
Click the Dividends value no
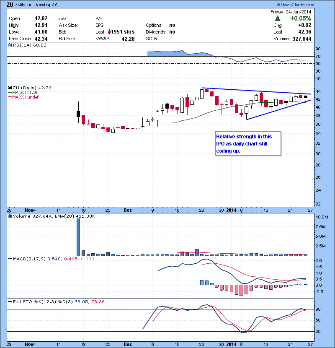point(172,32)
